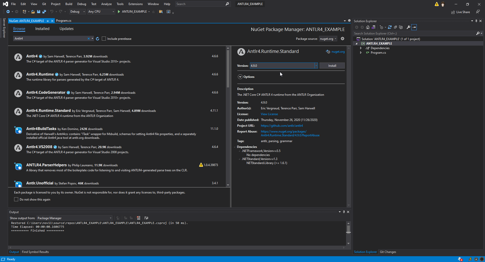Open the Any CPU platform dropdown
The image size is (485, 262).
point(101,12)
